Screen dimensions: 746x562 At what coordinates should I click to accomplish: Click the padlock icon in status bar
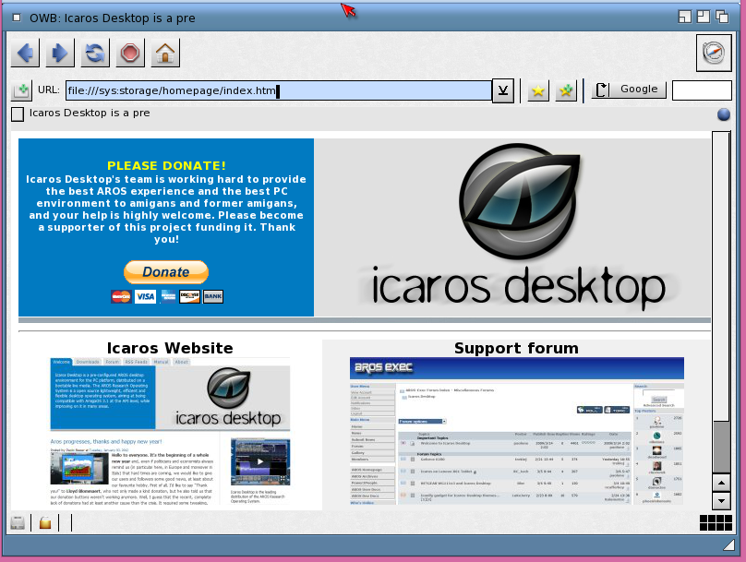click(44, 523)
